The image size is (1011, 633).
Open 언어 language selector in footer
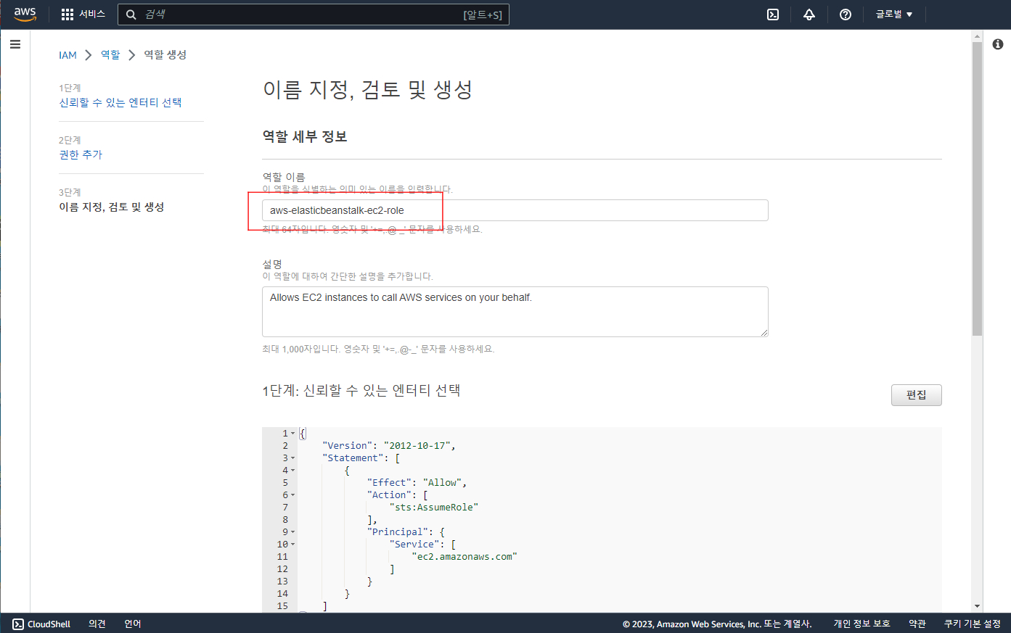(133, 624)
